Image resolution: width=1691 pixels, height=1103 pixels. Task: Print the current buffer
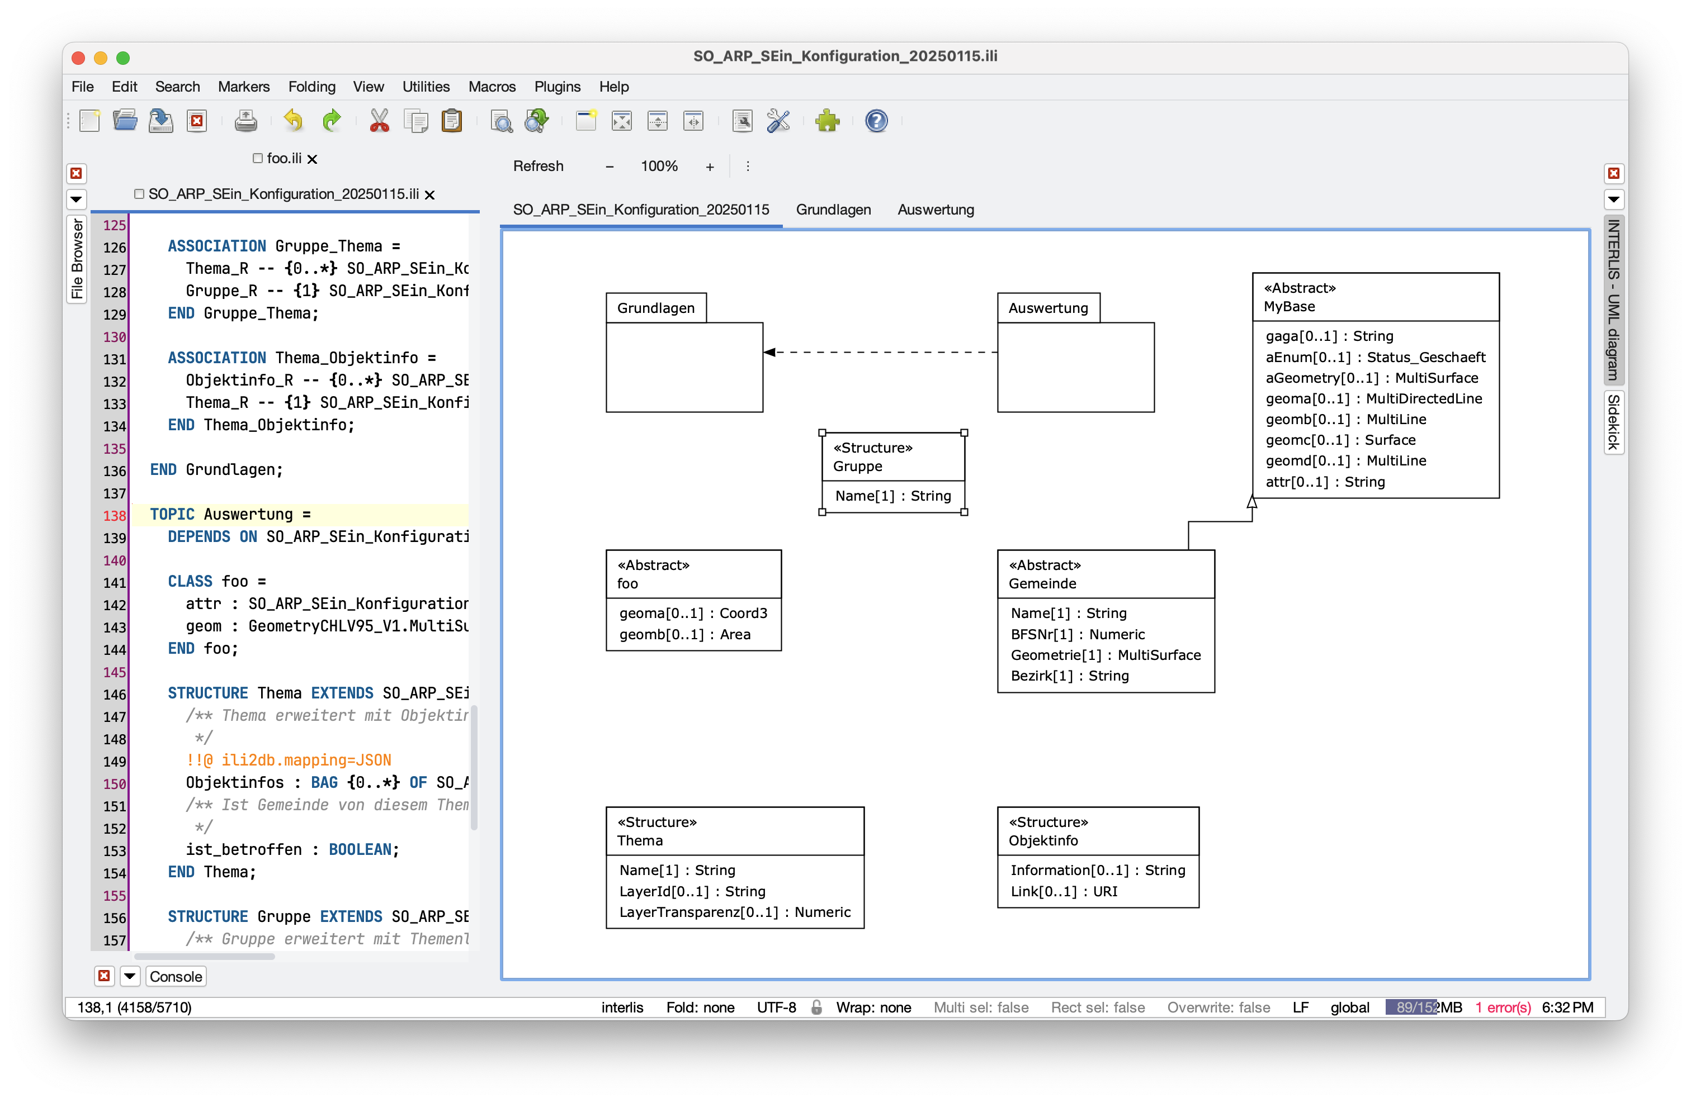[246, 121]
